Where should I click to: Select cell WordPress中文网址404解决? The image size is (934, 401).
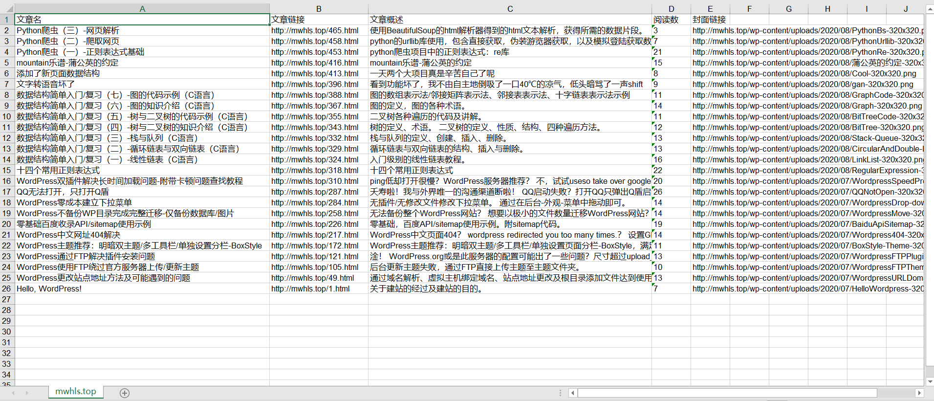click(142, 235)
